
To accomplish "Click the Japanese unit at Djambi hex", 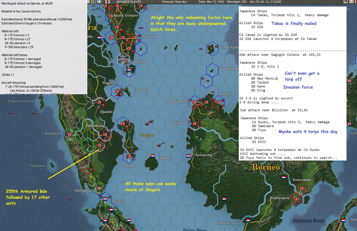I will click(99, 102).
